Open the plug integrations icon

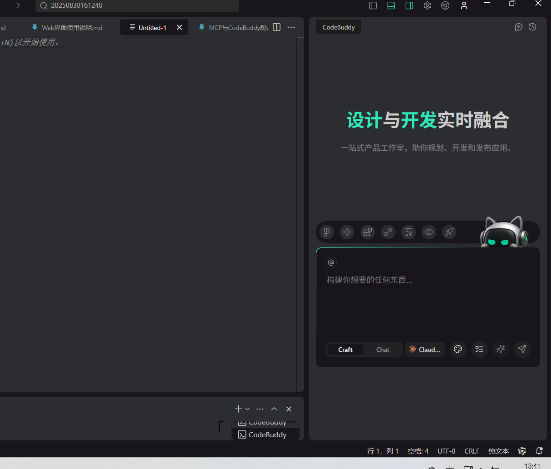click(388, 232)
